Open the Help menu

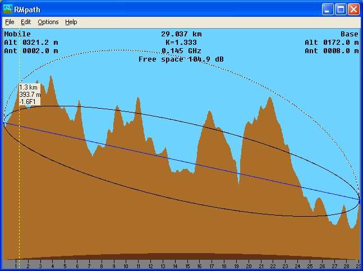point(71,22)
